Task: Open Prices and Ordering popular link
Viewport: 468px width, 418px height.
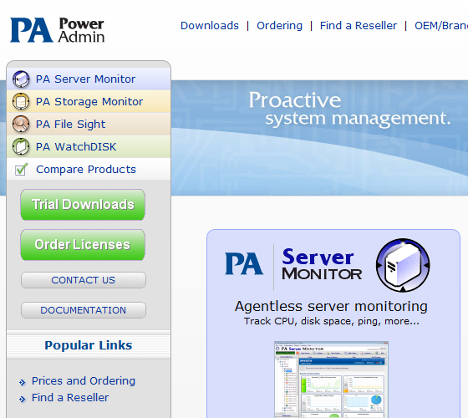Action: pyautogui.click(x=84, y=381)
